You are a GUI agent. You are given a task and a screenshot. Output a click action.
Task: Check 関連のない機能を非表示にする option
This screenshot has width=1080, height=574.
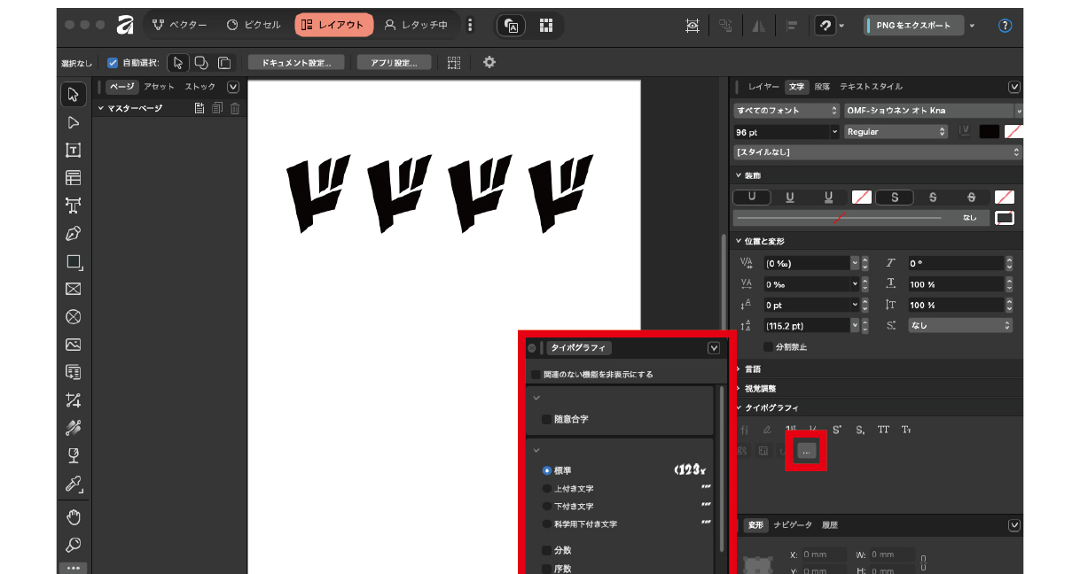[x=536, y=375]
